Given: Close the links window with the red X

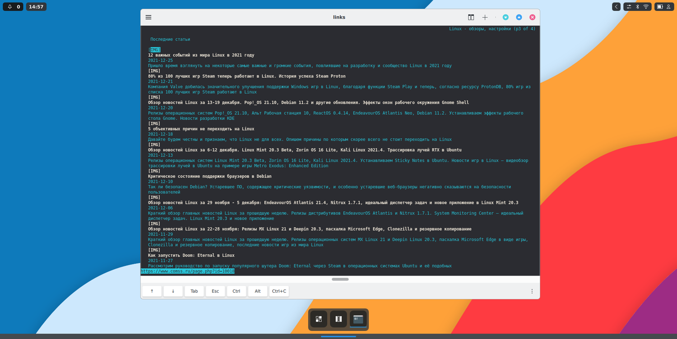Looking at the screenshot, I should pos(533,17).
